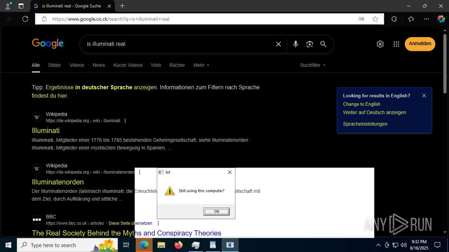Click Change to English
This screenshot has width=449, height=252.
click(362, 104)
